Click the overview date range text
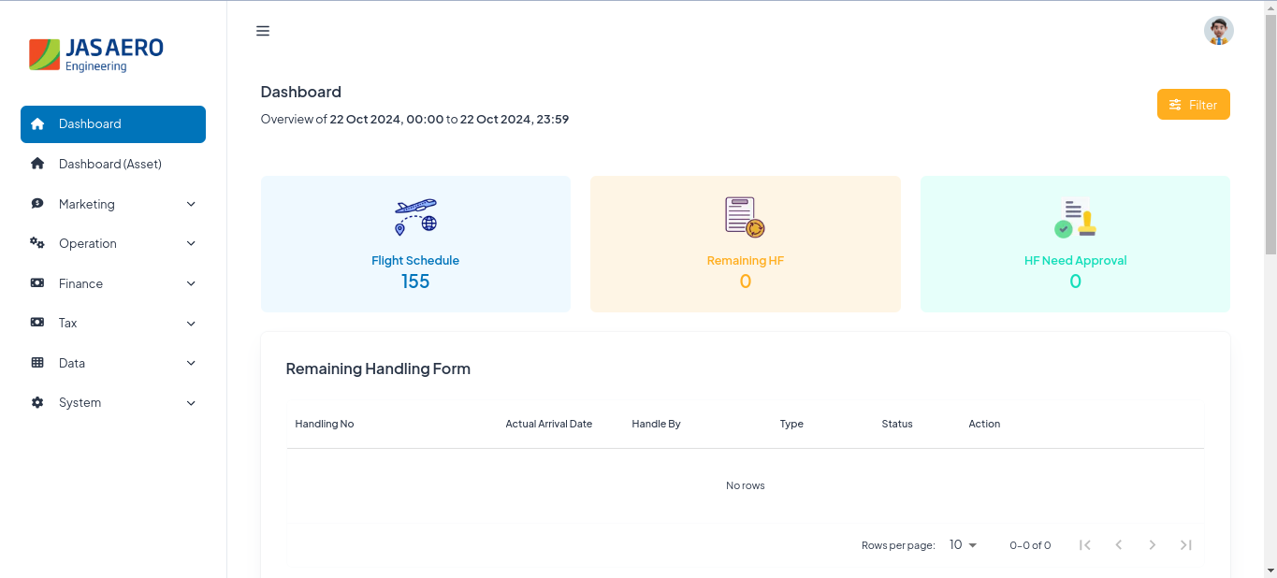Viewport: 1277px width, 578px height. pos(414,120)
